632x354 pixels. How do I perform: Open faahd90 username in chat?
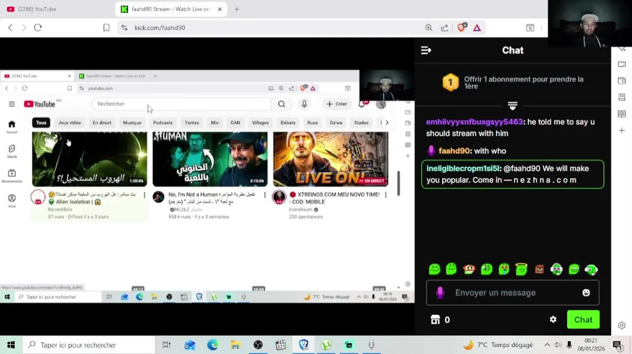click(454, 151)
